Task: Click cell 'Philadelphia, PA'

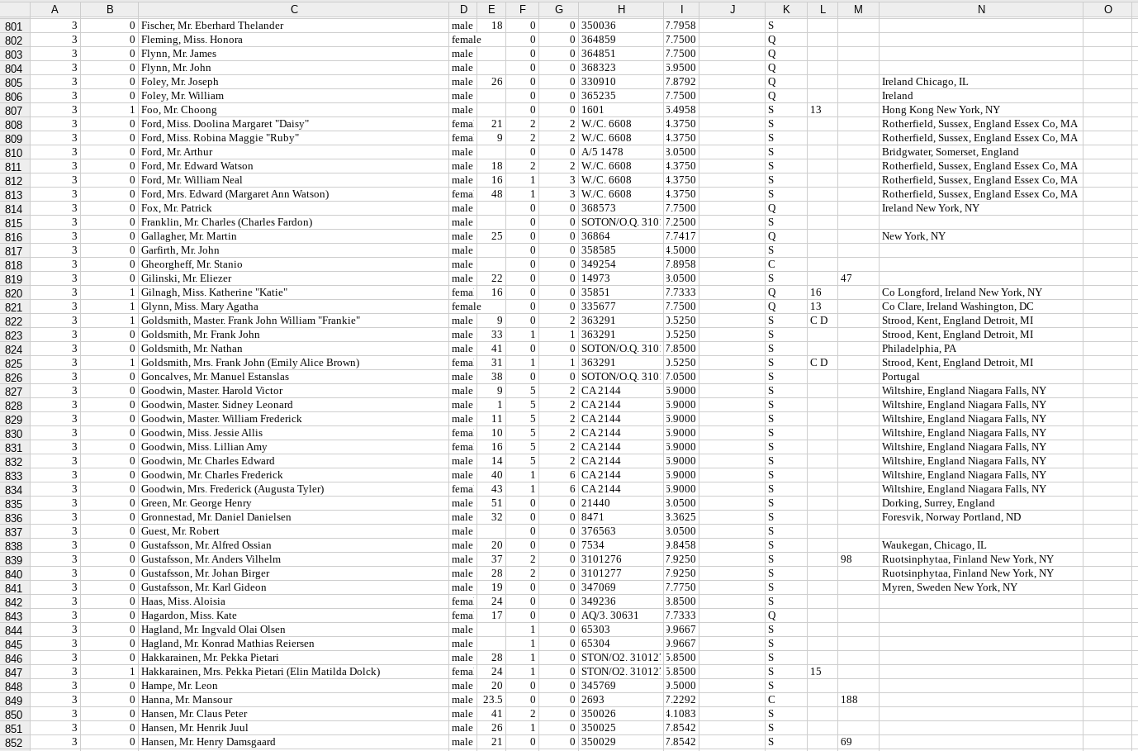Action: [x=981, y=349]
